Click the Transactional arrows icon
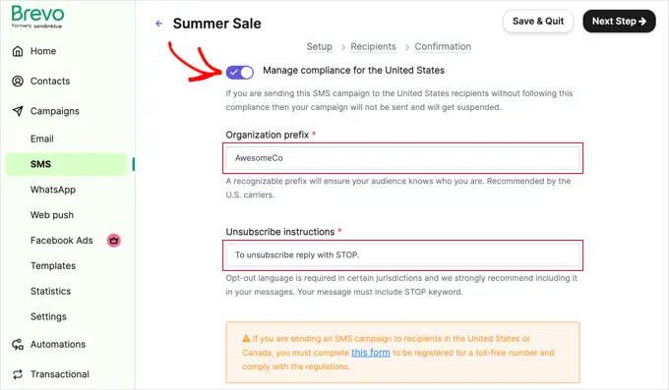The height and width of the screenshot is (390, 669). (x=18, y=374)
